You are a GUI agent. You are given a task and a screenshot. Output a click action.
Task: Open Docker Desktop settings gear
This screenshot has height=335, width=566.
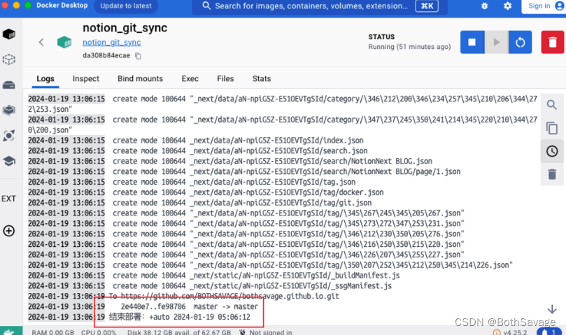click(507, 6)
